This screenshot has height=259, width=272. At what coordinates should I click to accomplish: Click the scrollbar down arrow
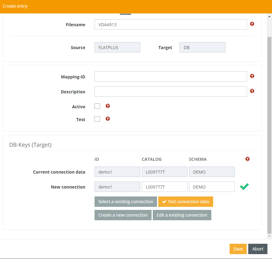pos(269,236)
